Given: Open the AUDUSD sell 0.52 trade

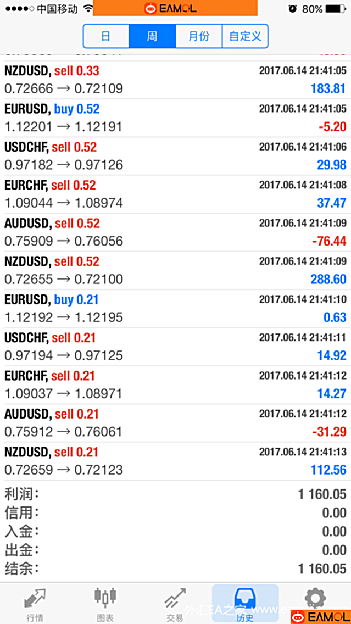Looking at the screenshot, I should tap(175, 232).
